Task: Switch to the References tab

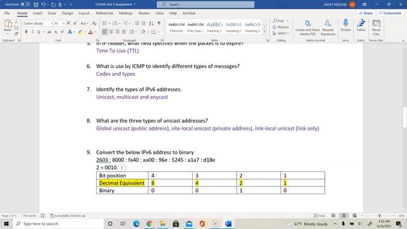Action: (104, 13)
